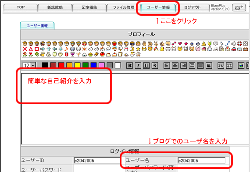This screenshot has height=172, width=250.
Task: Insert the paw print emoji
Action: pyautogui.click(x=138, y=54)
